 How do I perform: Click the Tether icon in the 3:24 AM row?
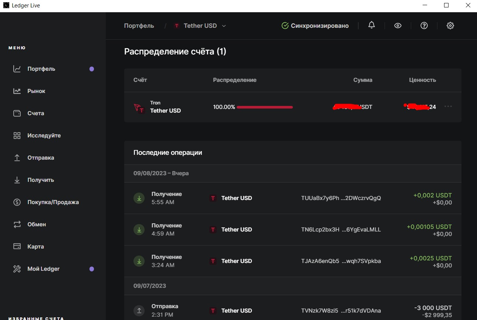point(213,261)
